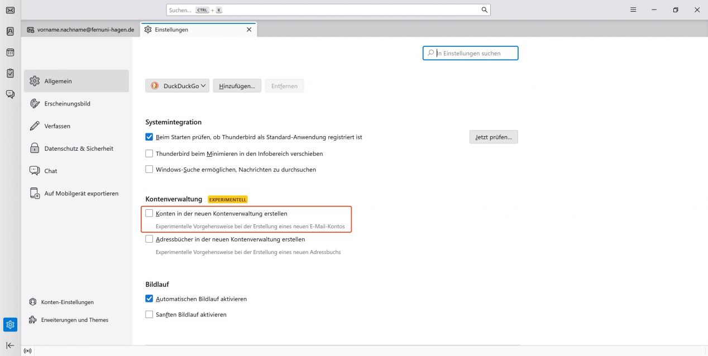Click 'Erweiterungen und Themes'

[x=75, y=320]
